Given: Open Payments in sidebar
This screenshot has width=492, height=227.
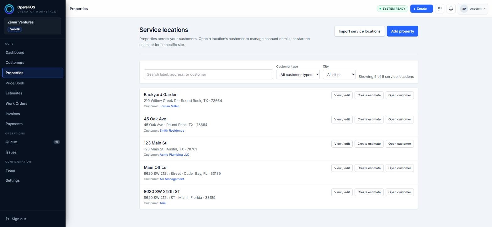Looking at the screenshot, I should click(33, 124).
